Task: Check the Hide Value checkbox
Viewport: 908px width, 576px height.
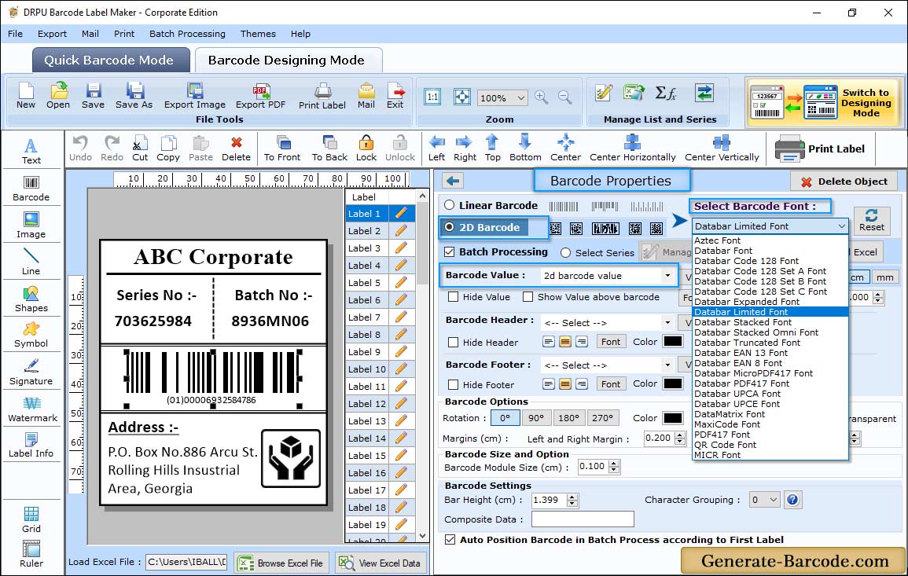Action: coord(454,297)
